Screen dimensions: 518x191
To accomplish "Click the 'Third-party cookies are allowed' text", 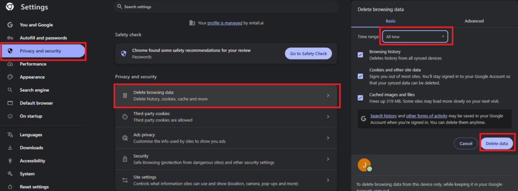I will [163, 120].
